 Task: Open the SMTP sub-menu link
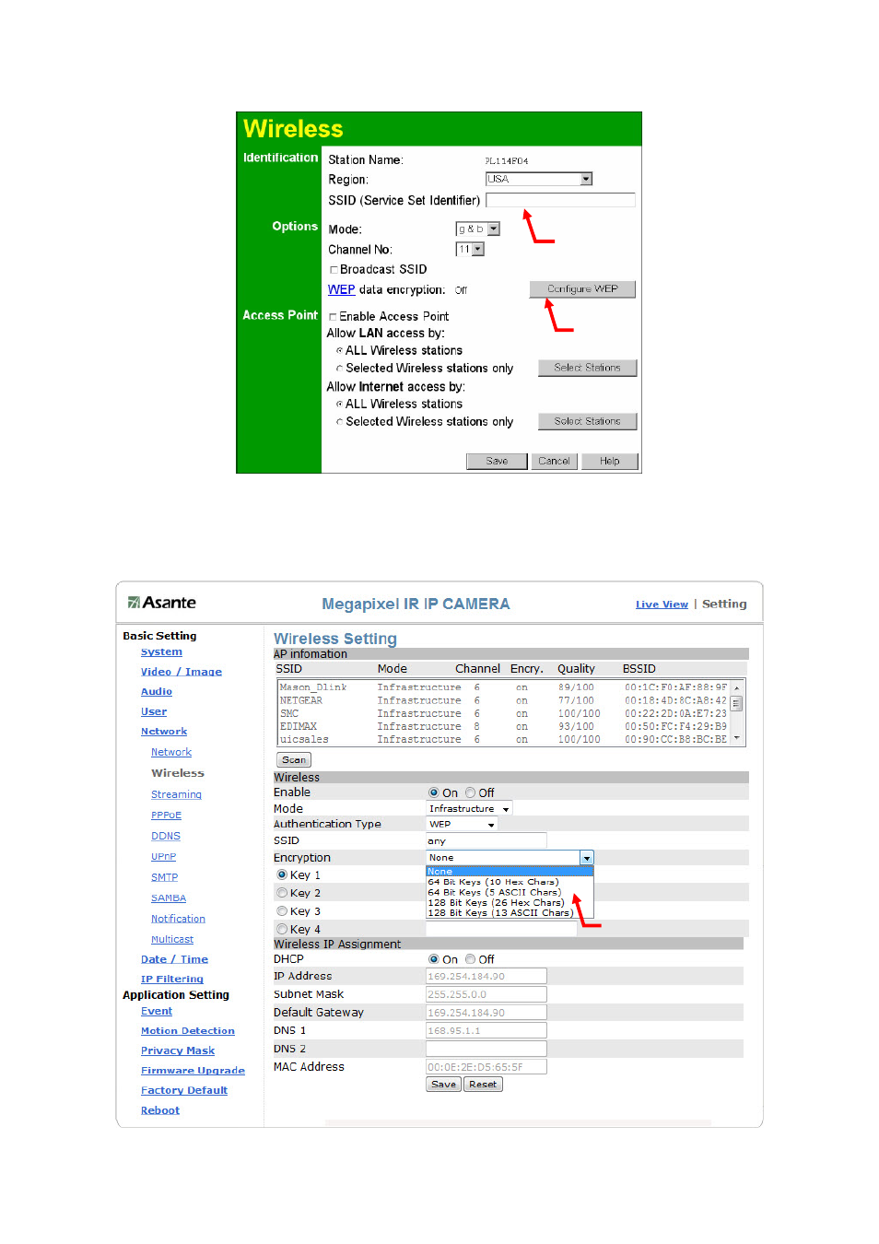tap(164, 878)
